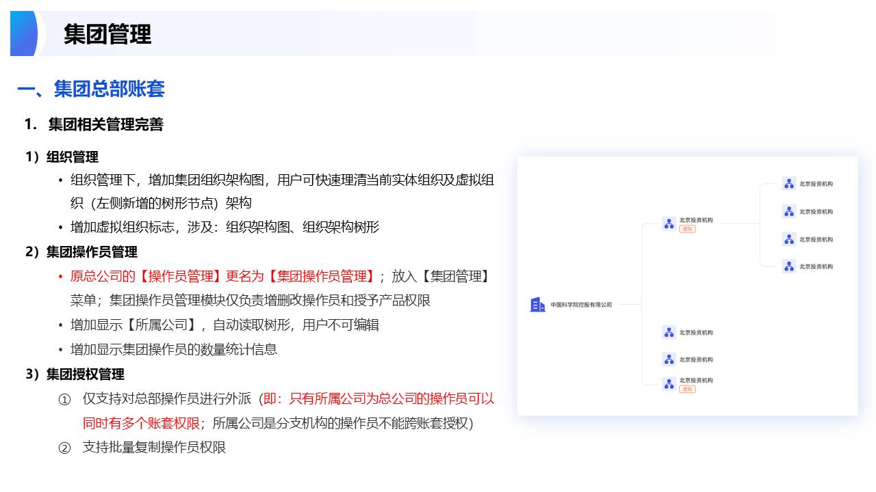Select the root node label 中国科学院控股有限公司

(581, 305)
